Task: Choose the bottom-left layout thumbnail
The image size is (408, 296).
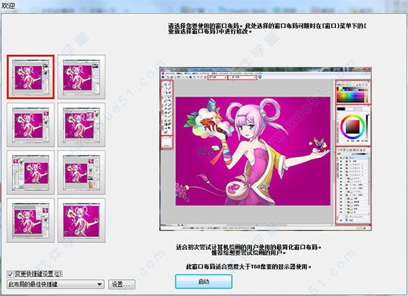Action: pyautogui.click(x=31, y=219)
